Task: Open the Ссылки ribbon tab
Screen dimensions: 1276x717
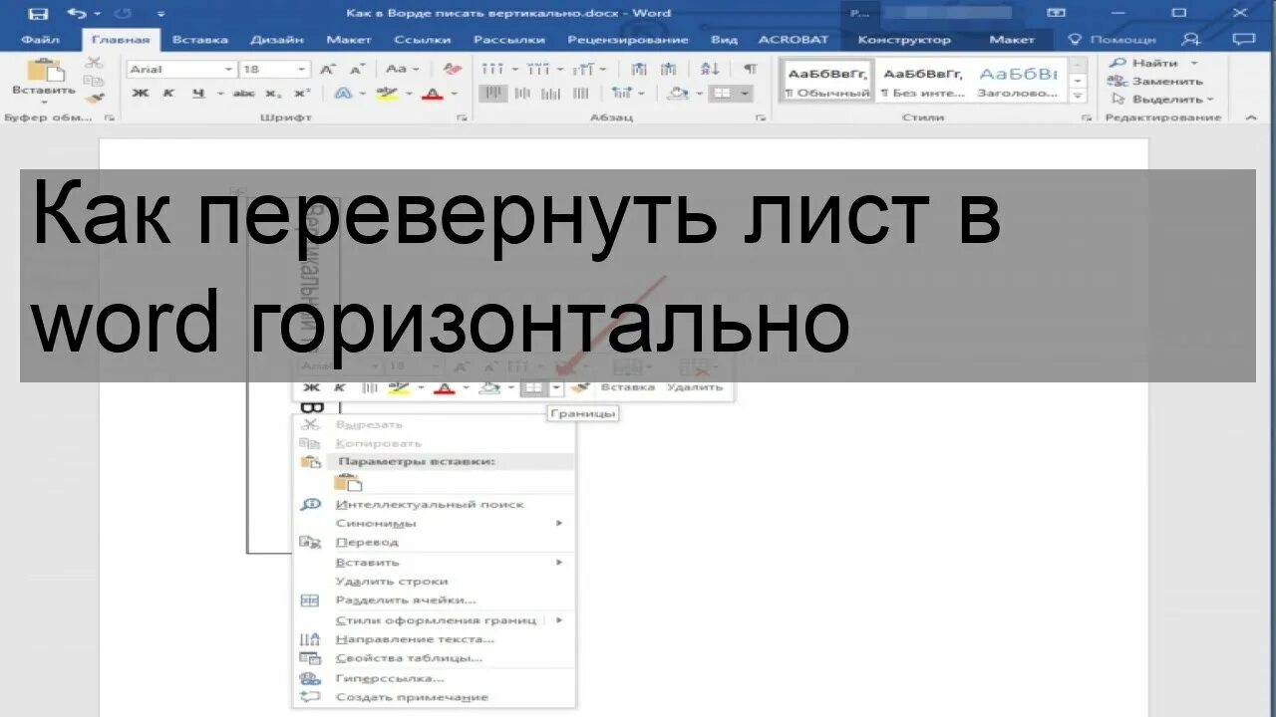Action: [x=423, y=40]
